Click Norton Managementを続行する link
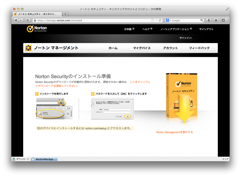 (174, 132)
